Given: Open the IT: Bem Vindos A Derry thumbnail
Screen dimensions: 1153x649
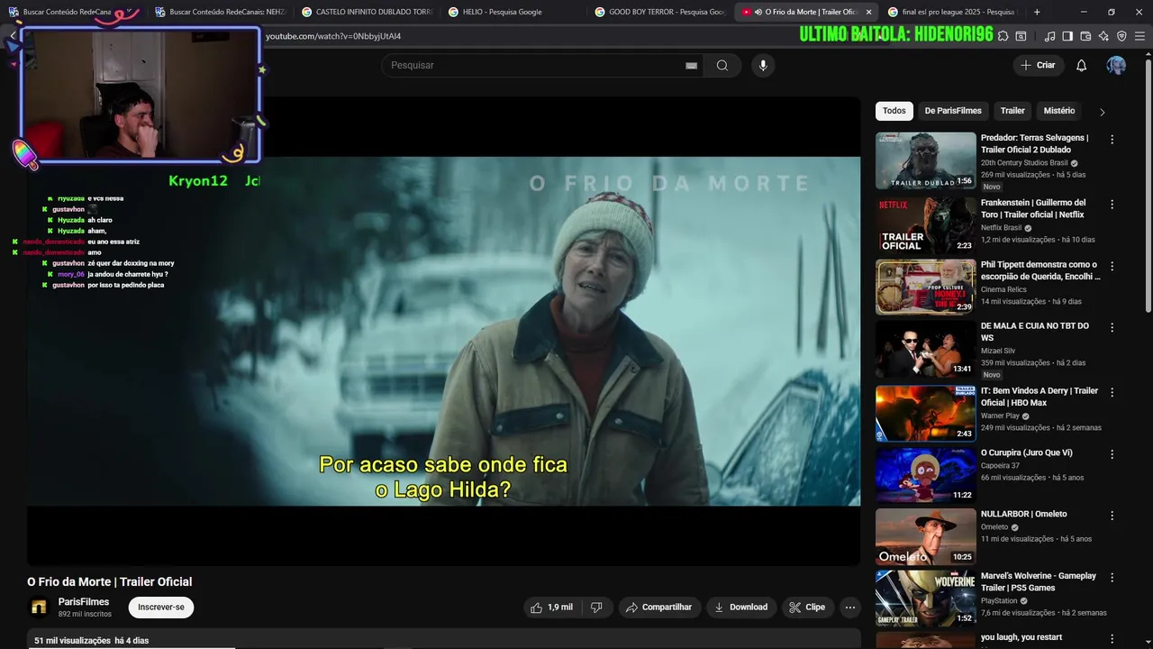Looking at the screenshot, I should [x=926, y=414].
